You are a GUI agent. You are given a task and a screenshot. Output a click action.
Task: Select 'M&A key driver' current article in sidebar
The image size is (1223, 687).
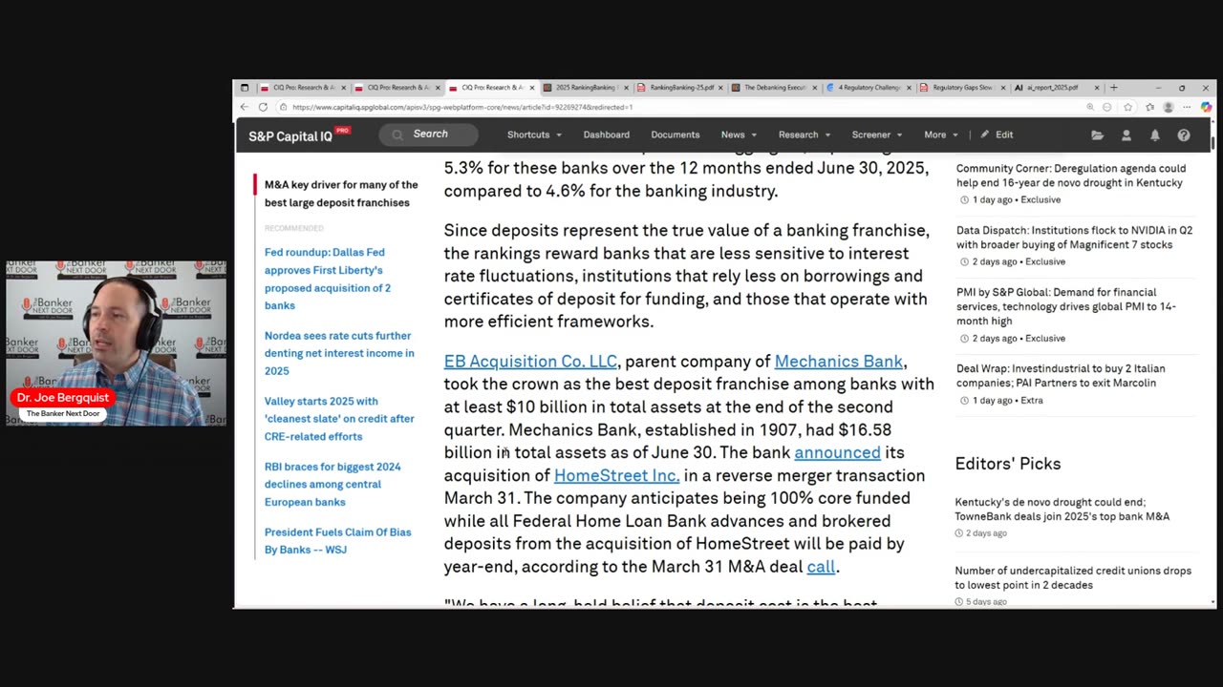tap(341, 194)
